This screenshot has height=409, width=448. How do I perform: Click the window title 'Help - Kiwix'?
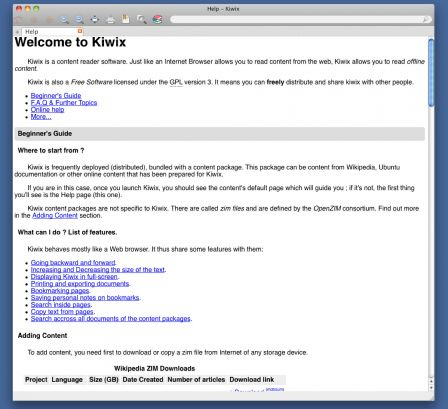(223, 9)
